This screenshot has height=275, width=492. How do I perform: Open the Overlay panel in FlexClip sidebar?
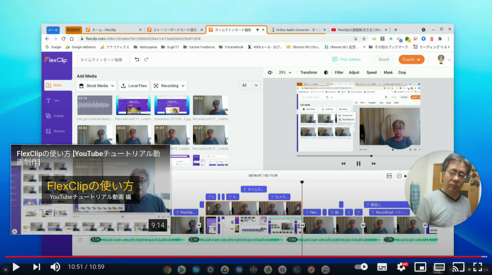click(54, 116)
